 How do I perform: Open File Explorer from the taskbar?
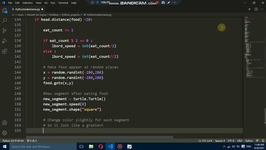coord(91,146)
